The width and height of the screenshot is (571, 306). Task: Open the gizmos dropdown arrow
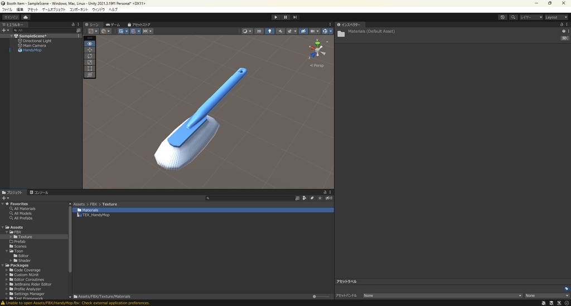[x=331, y=31]
